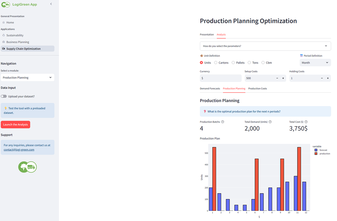This screenshot has height=221, width=337.
Task: Click the Total Demand help icon
Action: point(270,122)
